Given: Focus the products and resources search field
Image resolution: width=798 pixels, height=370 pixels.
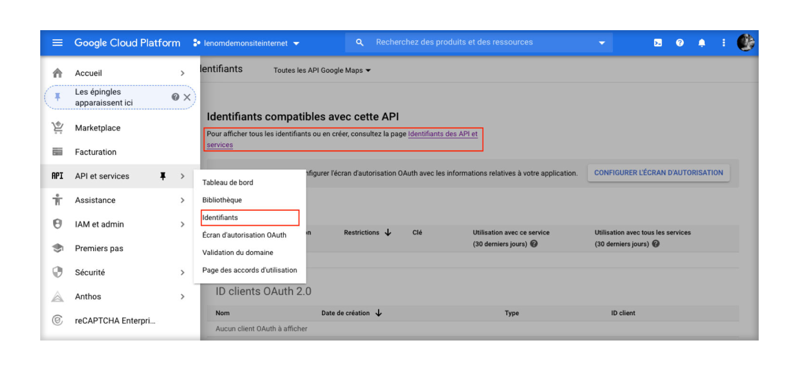Looking at the screenshot, I should (479, 42).
